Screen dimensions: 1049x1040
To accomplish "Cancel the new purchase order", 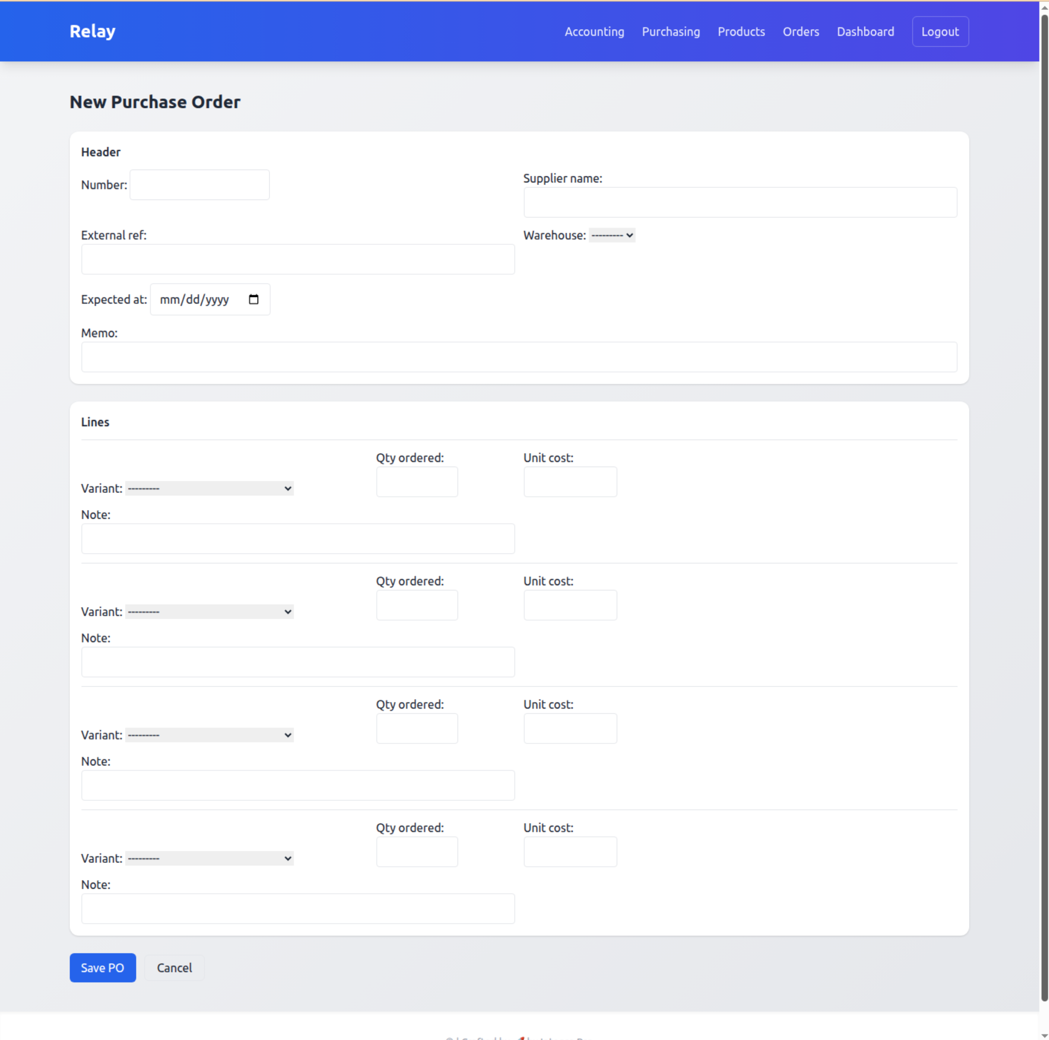I will click(174, 967).
